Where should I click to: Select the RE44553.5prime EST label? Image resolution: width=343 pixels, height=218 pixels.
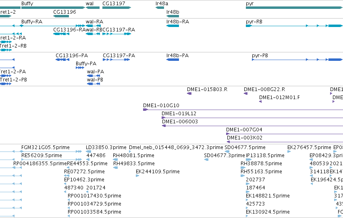(x=87, y=164)
